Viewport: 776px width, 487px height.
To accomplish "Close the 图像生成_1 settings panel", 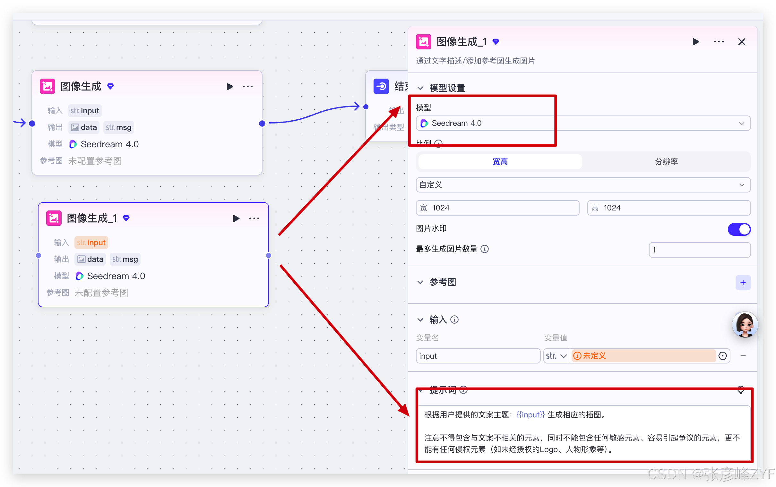I will 742,42.
